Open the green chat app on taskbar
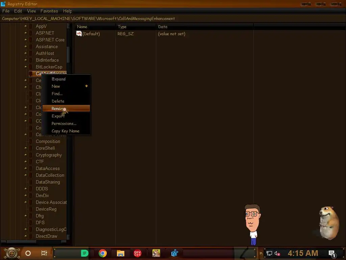Image resolution: width=346 pixels, height=260 pixels. click(84, 253)
